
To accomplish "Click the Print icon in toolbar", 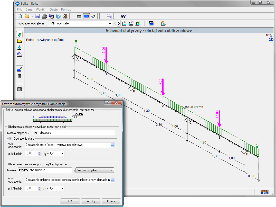I will (x=44, y=16).
